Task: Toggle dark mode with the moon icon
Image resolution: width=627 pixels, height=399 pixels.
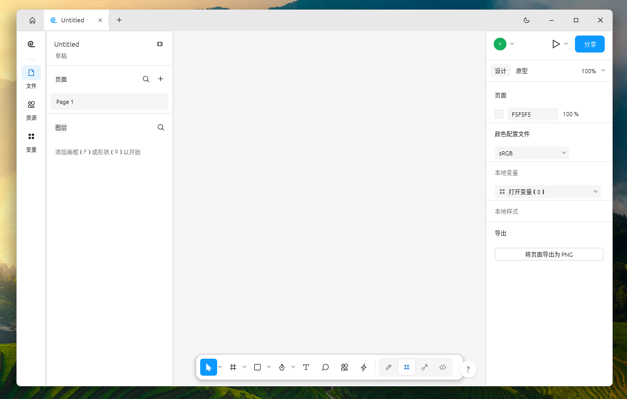Action: 527,20
